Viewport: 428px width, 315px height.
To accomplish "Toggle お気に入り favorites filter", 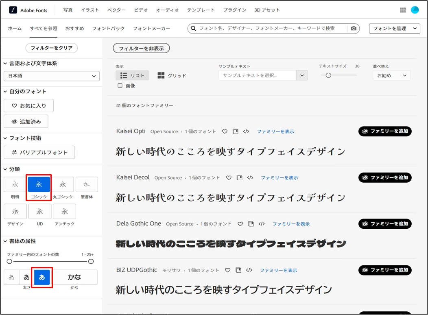I will click(28, 106).
